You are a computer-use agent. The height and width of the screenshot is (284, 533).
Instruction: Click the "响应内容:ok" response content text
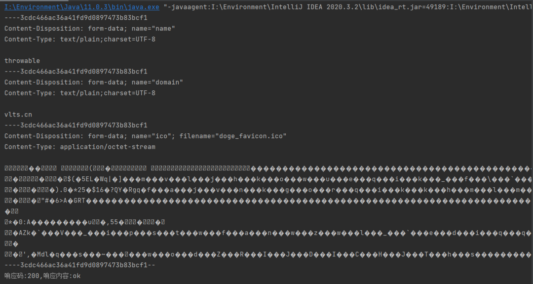(62, 276)
